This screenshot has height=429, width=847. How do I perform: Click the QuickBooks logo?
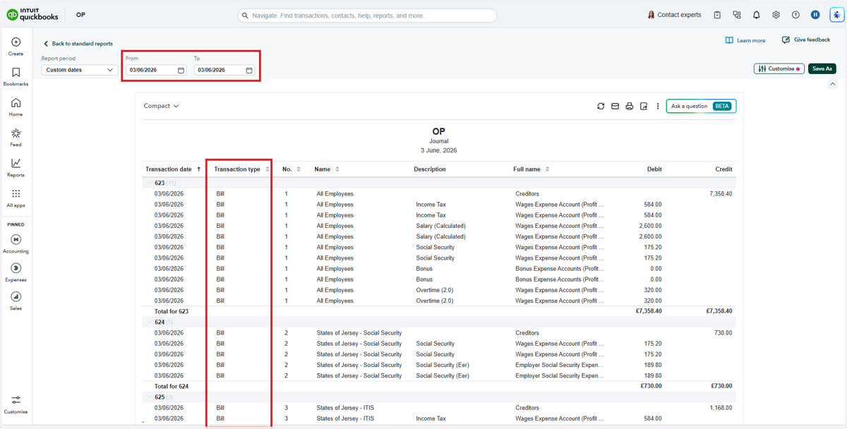pyautogui.click(x=32, y=15)
